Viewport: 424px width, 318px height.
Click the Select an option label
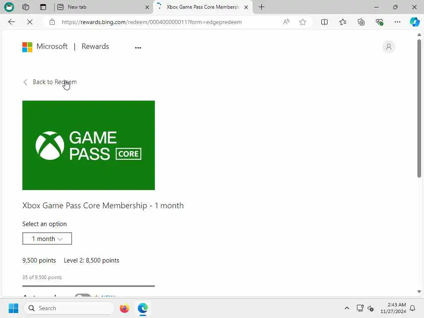click(44, 224)
